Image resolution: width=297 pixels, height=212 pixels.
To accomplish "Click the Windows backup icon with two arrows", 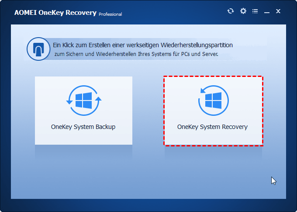I will pyautogui.click(x=83, y=101).
